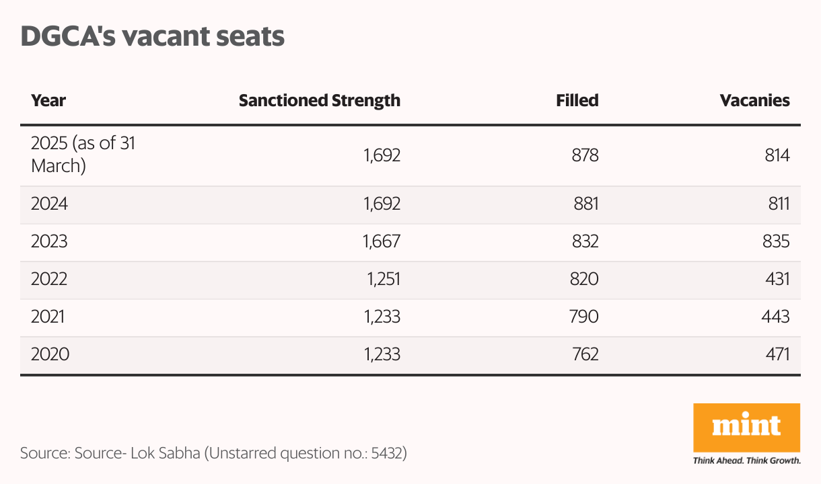
Task: Select the 2020 row label
Action: point(50,354)
